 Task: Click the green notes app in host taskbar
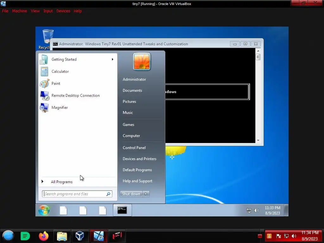click(x=25, y=236)
